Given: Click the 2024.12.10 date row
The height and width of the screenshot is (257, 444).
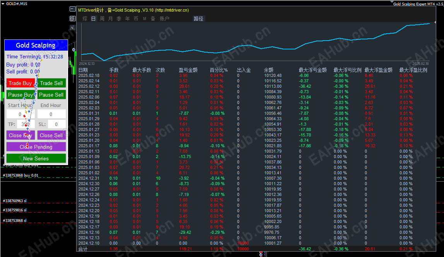Looking at the screenshot, I should [x=89, y=243].
